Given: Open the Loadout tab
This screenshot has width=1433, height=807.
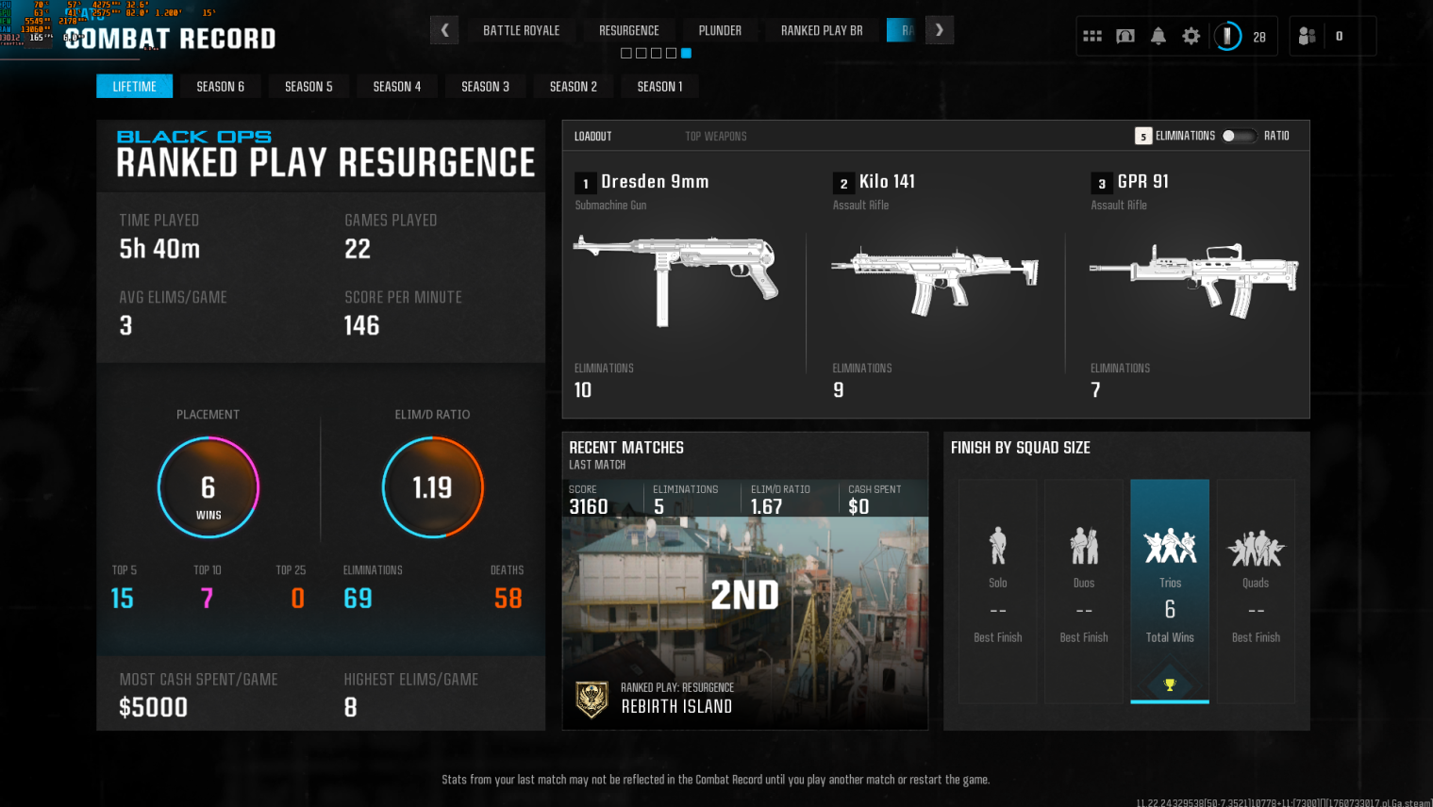Looking at the screenshot, I should tap(593, 137).
